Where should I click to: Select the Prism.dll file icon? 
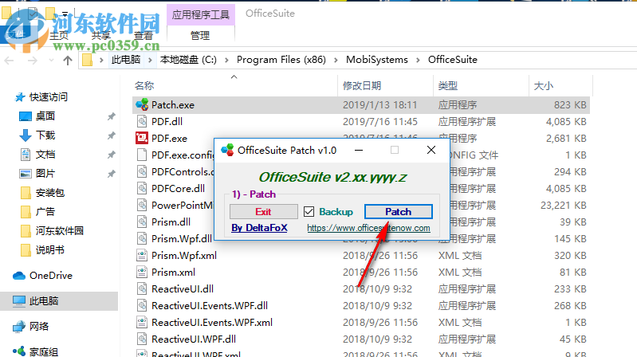tap(142, 222)
